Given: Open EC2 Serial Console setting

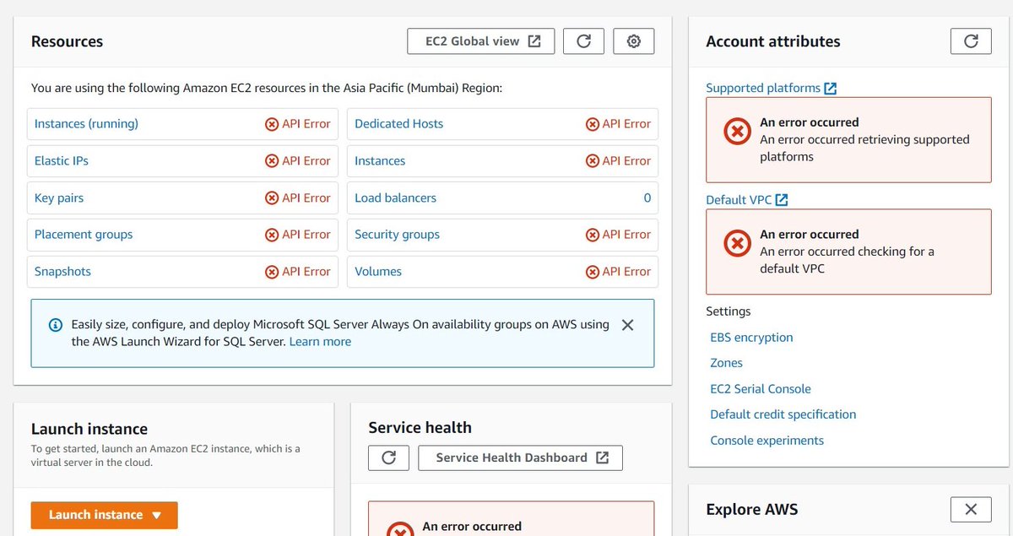Looking at the screenshot, I should point(761,389).
